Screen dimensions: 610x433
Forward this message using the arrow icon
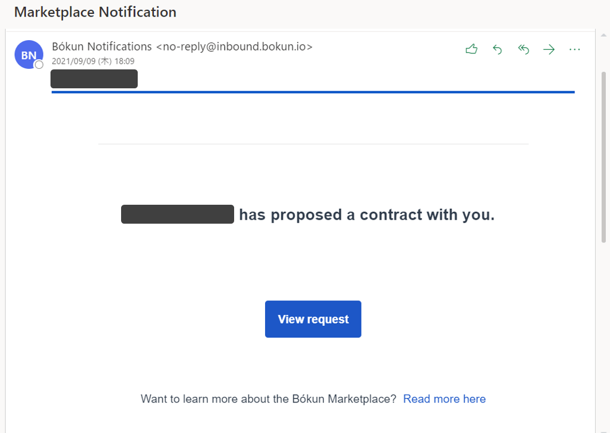[x=549, y=50]
